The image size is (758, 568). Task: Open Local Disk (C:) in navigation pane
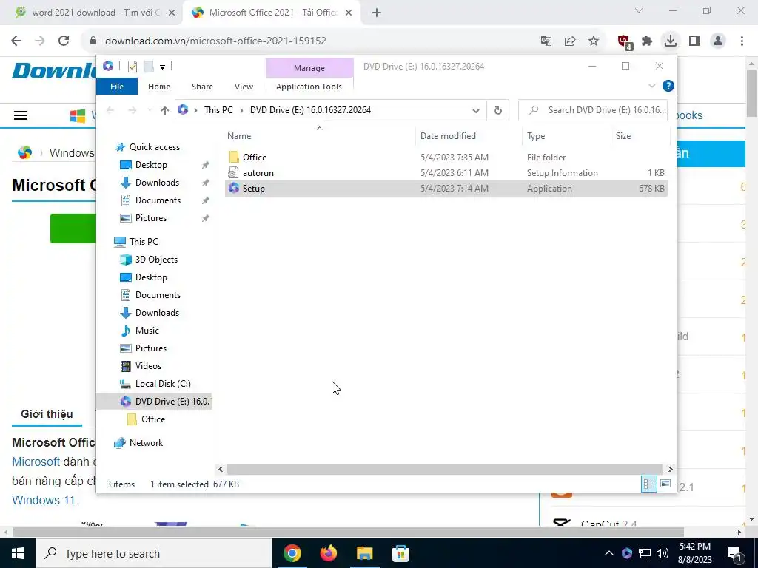pyautogui.click(x=163, y=384)
